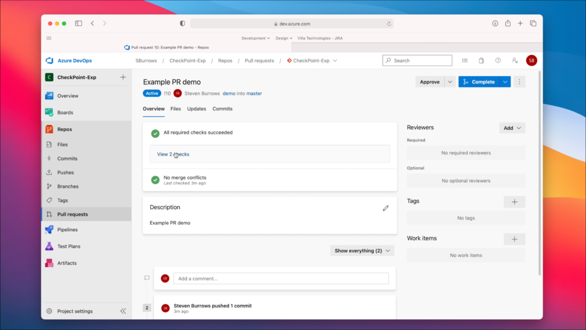Expand the Complete options dropdown arrow

(505, 82)
